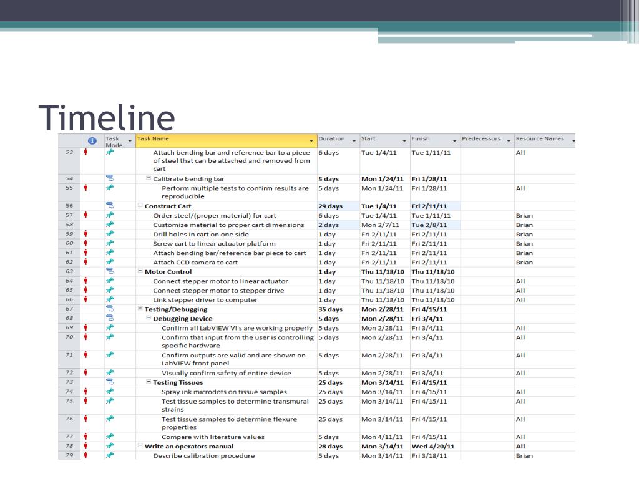This screenshot has width=639, height=479.
Task: Click the pin icon for row 77
Action: 110,436
